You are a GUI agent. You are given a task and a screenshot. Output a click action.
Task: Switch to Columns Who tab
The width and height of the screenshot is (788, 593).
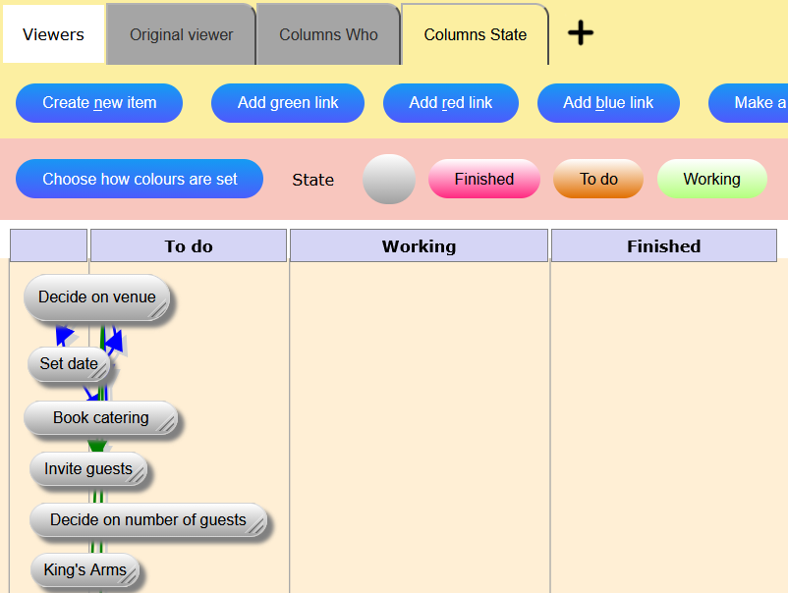[x=328, y=34]
